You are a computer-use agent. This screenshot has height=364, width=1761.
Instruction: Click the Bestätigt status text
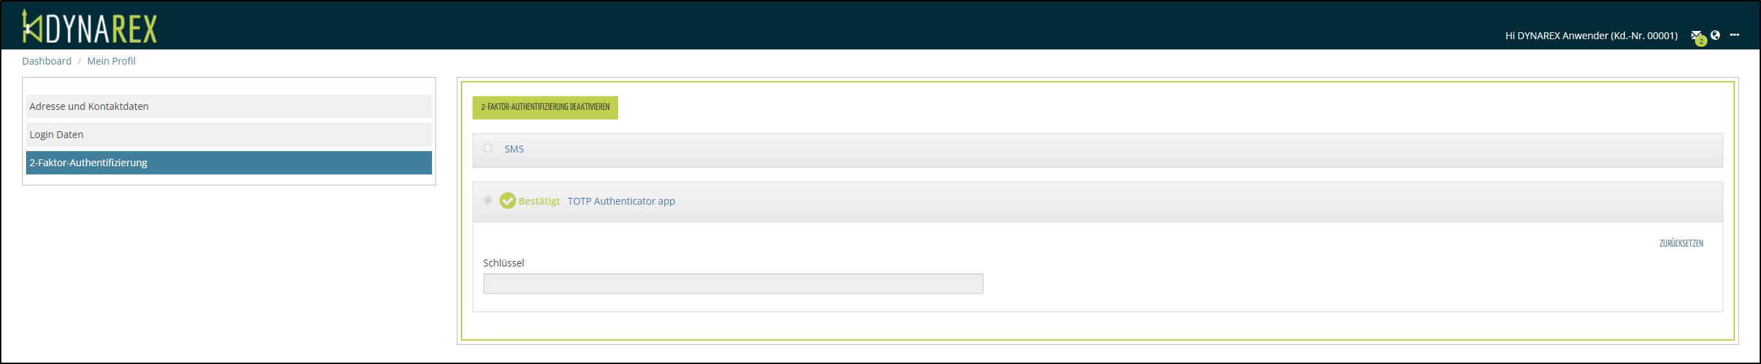[539, 201]
